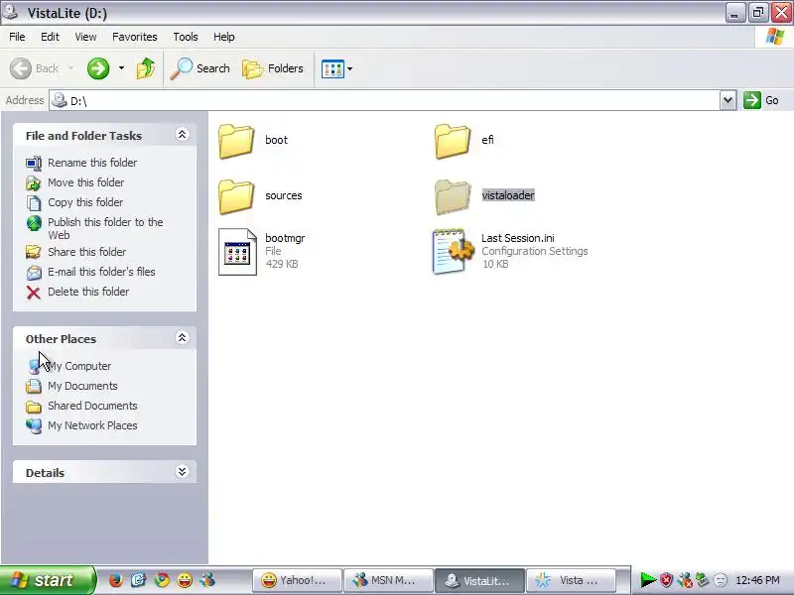Open the Search pane
Image resolution: width=794 pixels, height=595 pixels.
pos(200,68)
